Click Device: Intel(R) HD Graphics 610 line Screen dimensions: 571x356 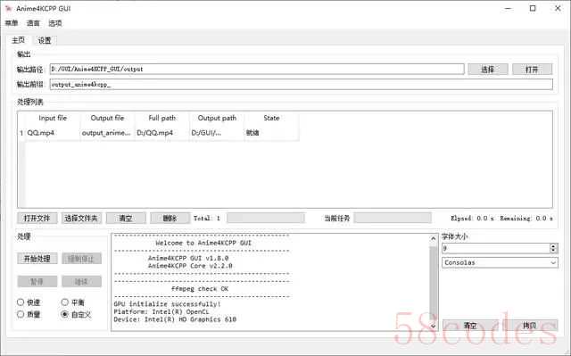(175, 319)
